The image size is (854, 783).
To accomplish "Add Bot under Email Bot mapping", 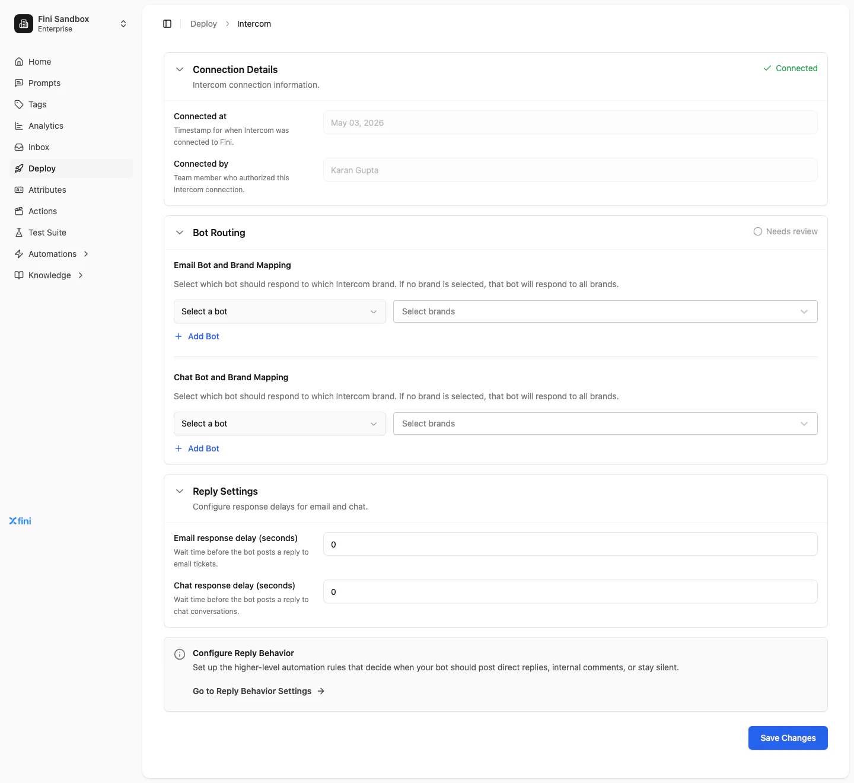I will [197, 336].
